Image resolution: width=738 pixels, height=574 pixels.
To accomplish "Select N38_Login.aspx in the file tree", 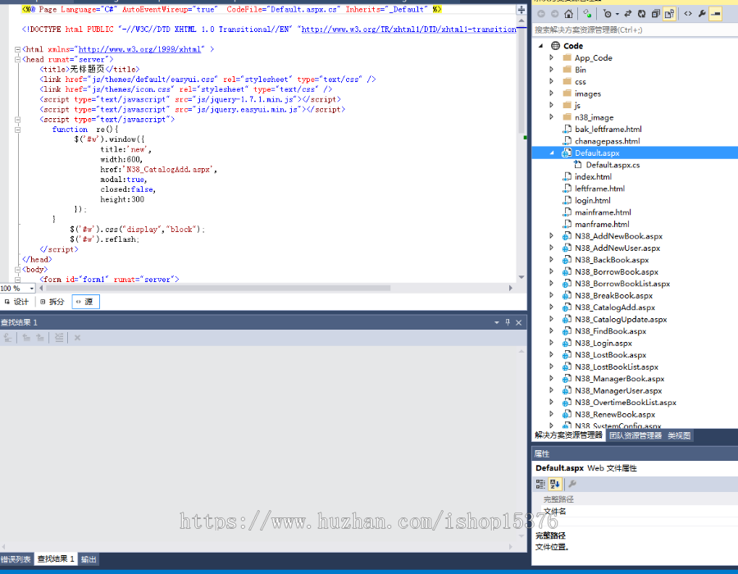I will (x=603, y=343).
